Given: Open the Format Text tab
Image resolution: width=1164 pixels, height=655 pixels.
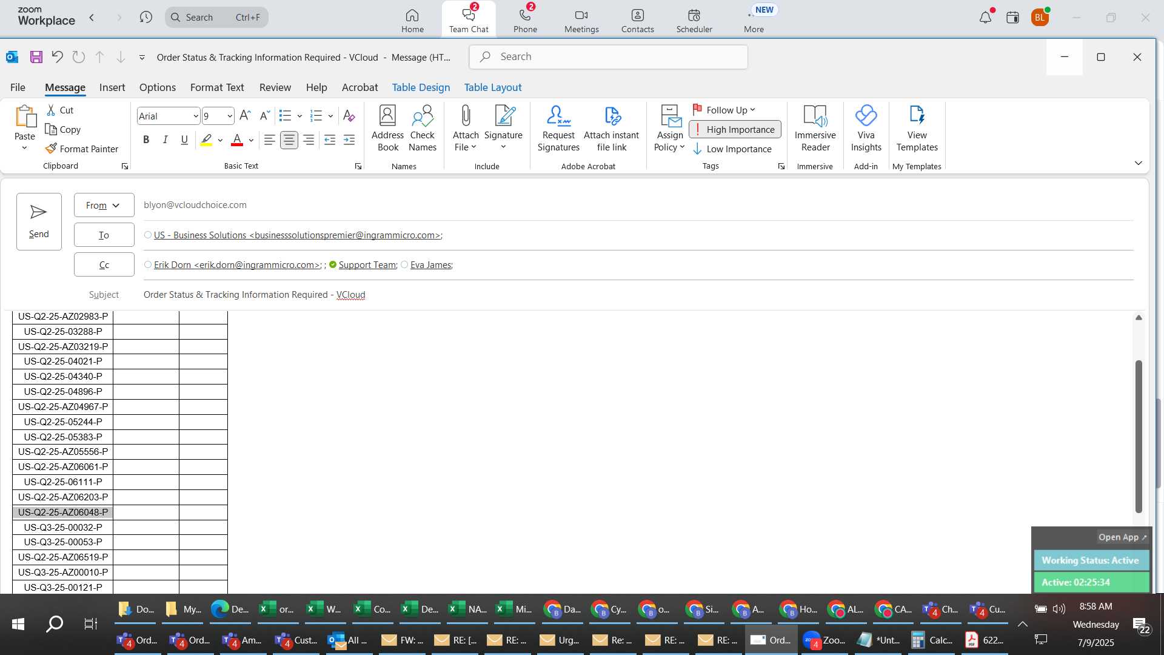Looking at the screenshot, I should (217, 87).
